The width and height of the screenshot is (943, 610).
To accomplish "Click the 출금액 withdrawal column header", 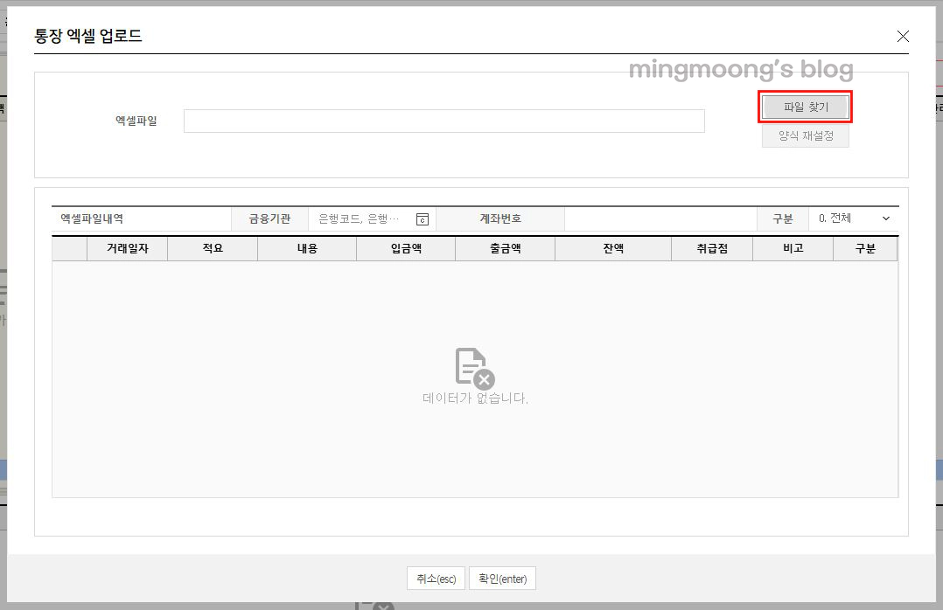I will point(505,248).
